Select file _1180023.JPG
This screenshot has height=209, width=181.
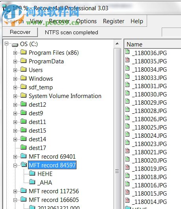149,144
